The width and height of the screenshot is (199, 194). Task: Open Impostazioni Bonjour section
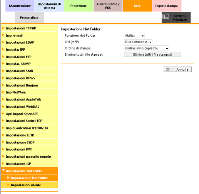tap(30, 85)
